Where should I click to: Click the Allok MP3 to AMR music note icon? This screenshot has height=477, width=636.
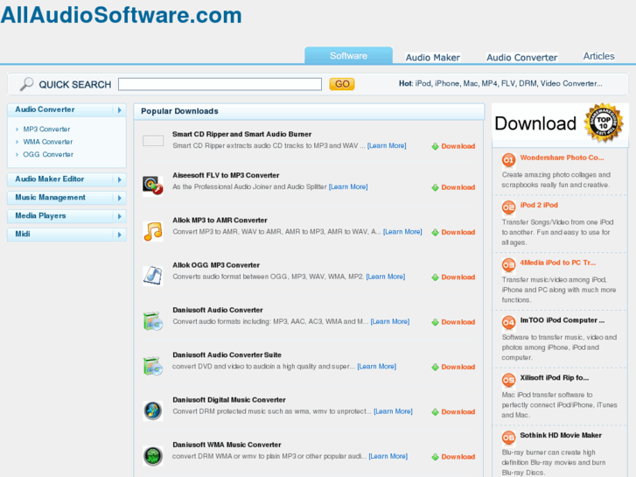153,231
